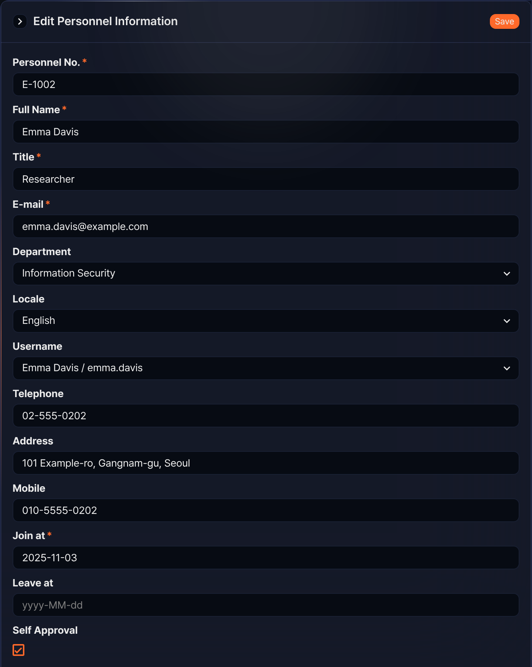Viewport: 532px width, 667px height.
Task: Focus the Personnel No. field with E-1002
Action: click(266, 84)
